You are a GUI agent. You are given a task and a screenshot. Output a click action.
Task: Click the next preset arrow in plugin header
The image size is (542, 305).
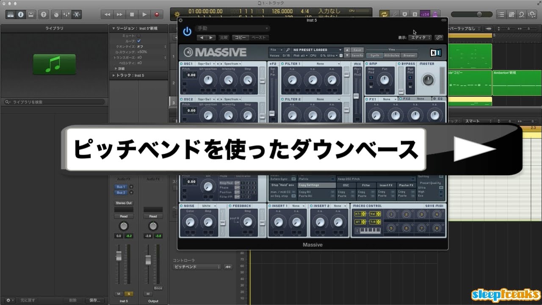[211, 37]
